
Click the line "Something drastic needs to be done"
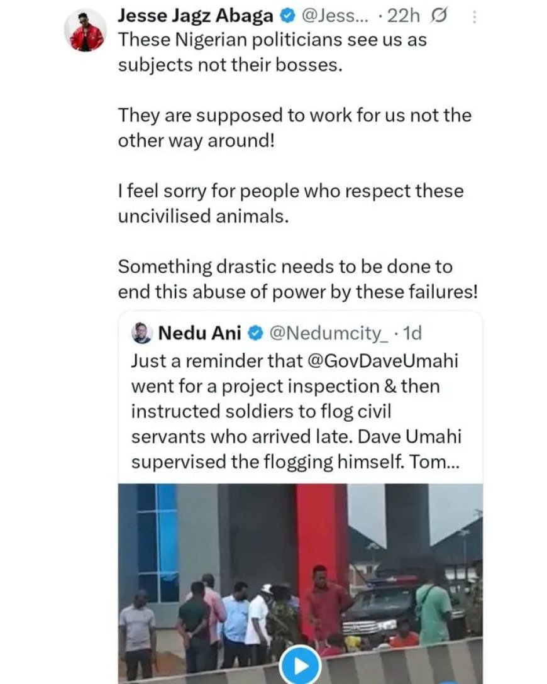point(285,267)
